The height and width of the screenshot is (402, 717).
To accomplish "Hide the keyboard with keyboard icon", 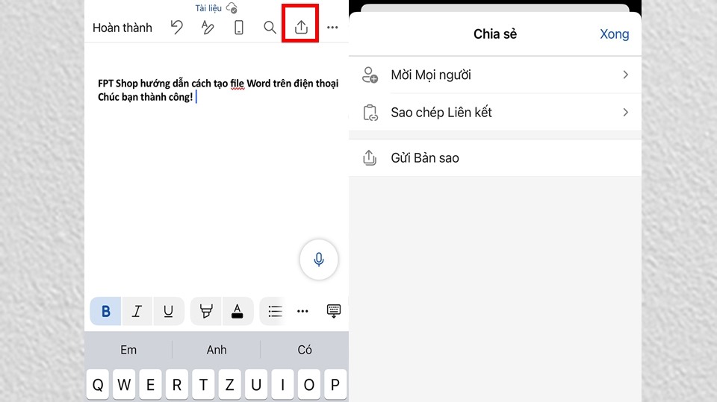I will point(333,310).
